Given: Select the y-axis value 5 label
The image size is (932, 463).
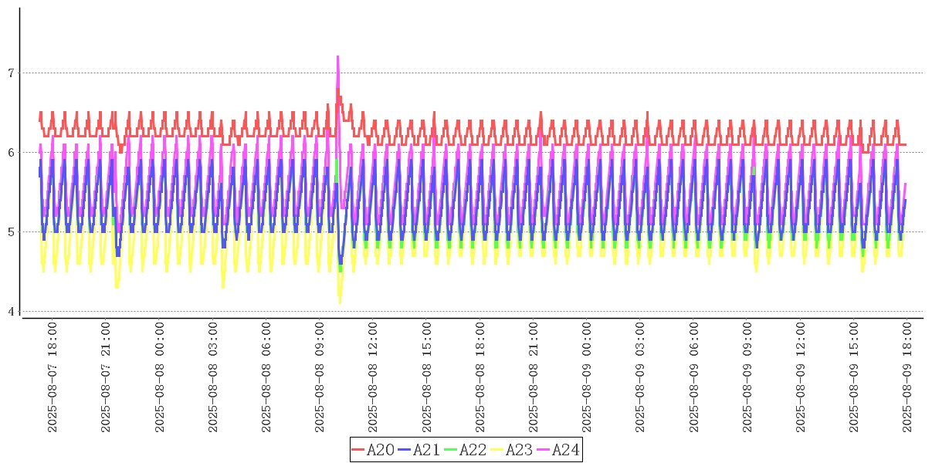Looking at the screenshot, I should tap(11, 232).
